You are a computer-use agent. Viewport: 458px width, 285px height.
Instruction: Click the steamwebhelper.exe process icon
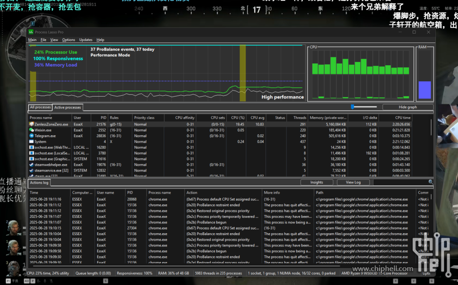(32, 165)
